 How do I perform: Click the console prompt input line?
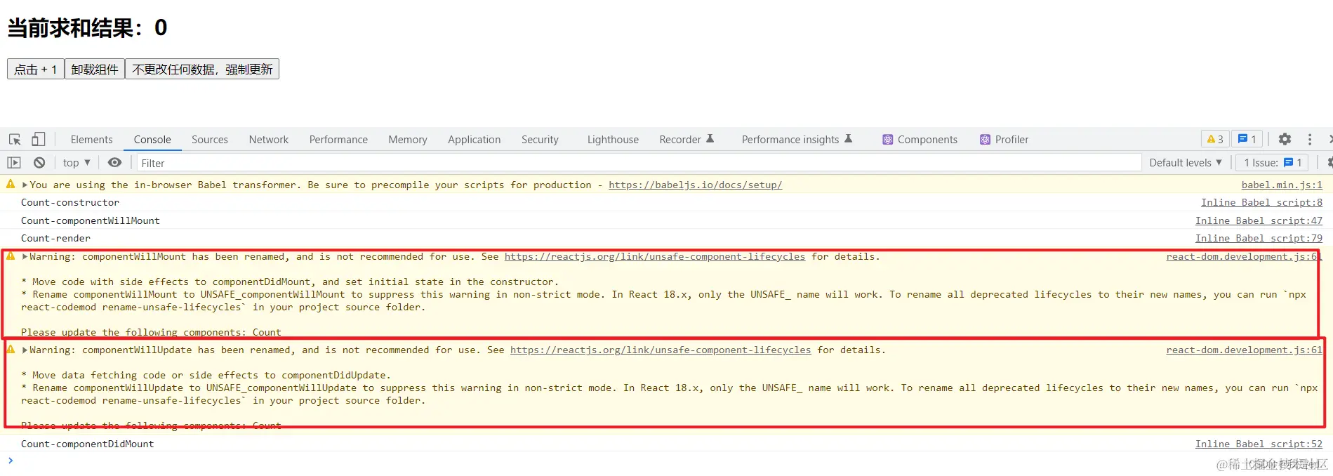click(x=667, y=461)
